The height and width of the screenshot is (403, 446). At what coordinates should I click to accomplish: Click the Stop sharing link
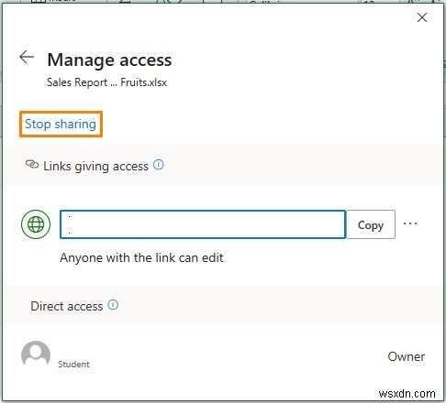(x=61, y=124)
